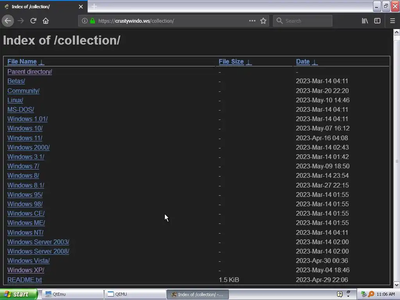Open the Windows 3.1/ folder link
400x300 pixels.
(26, 157)
